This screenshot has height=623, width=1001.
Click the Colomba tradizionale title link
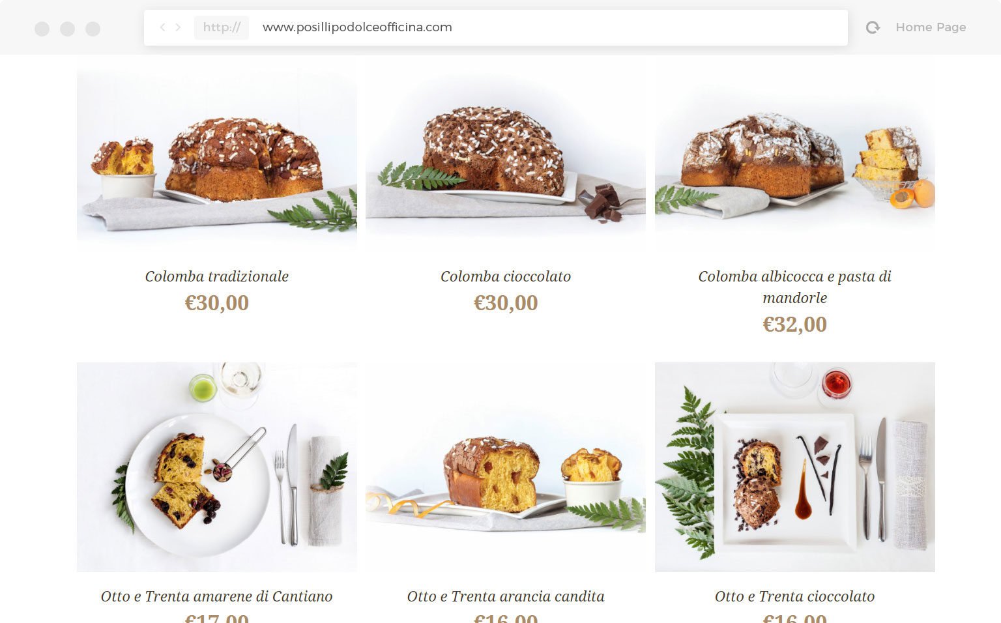[217, 276]
